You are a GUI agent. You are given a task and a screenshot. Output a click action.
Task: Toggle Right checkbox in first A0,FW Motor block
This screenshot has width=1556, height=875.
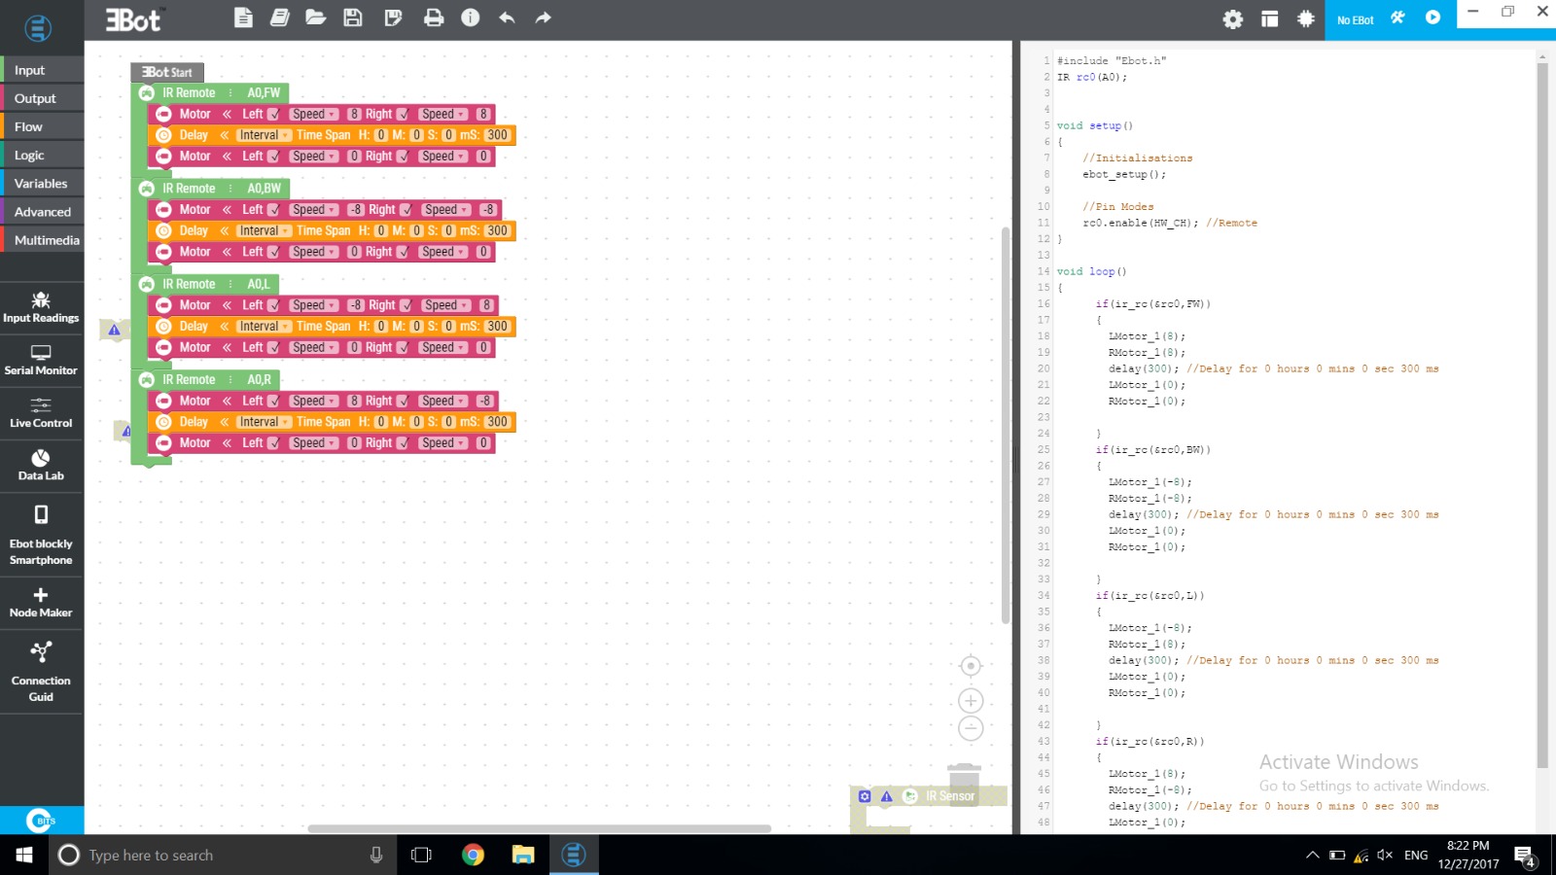403,115
